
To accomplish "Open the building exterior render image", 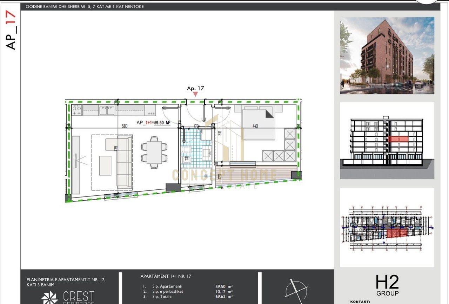I will (x=387, y=56).
